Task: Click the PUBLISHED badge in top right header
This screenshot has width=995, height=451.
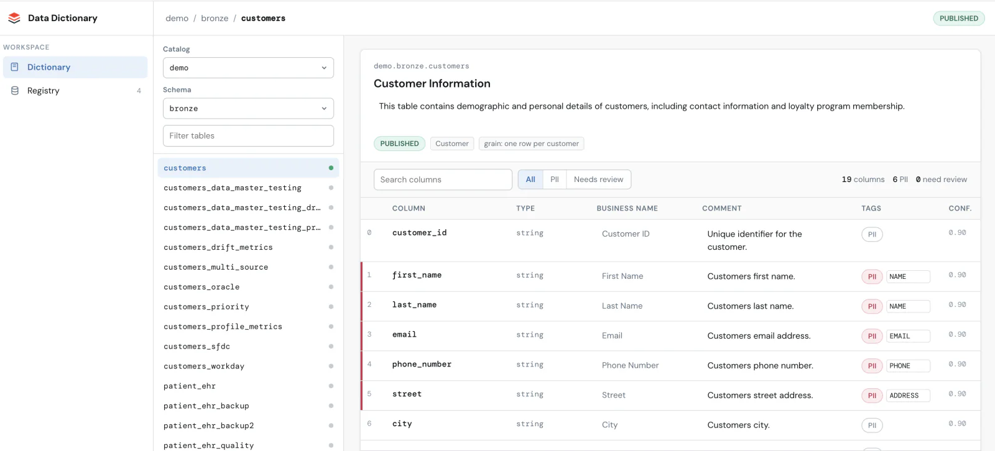Action: 958,18
